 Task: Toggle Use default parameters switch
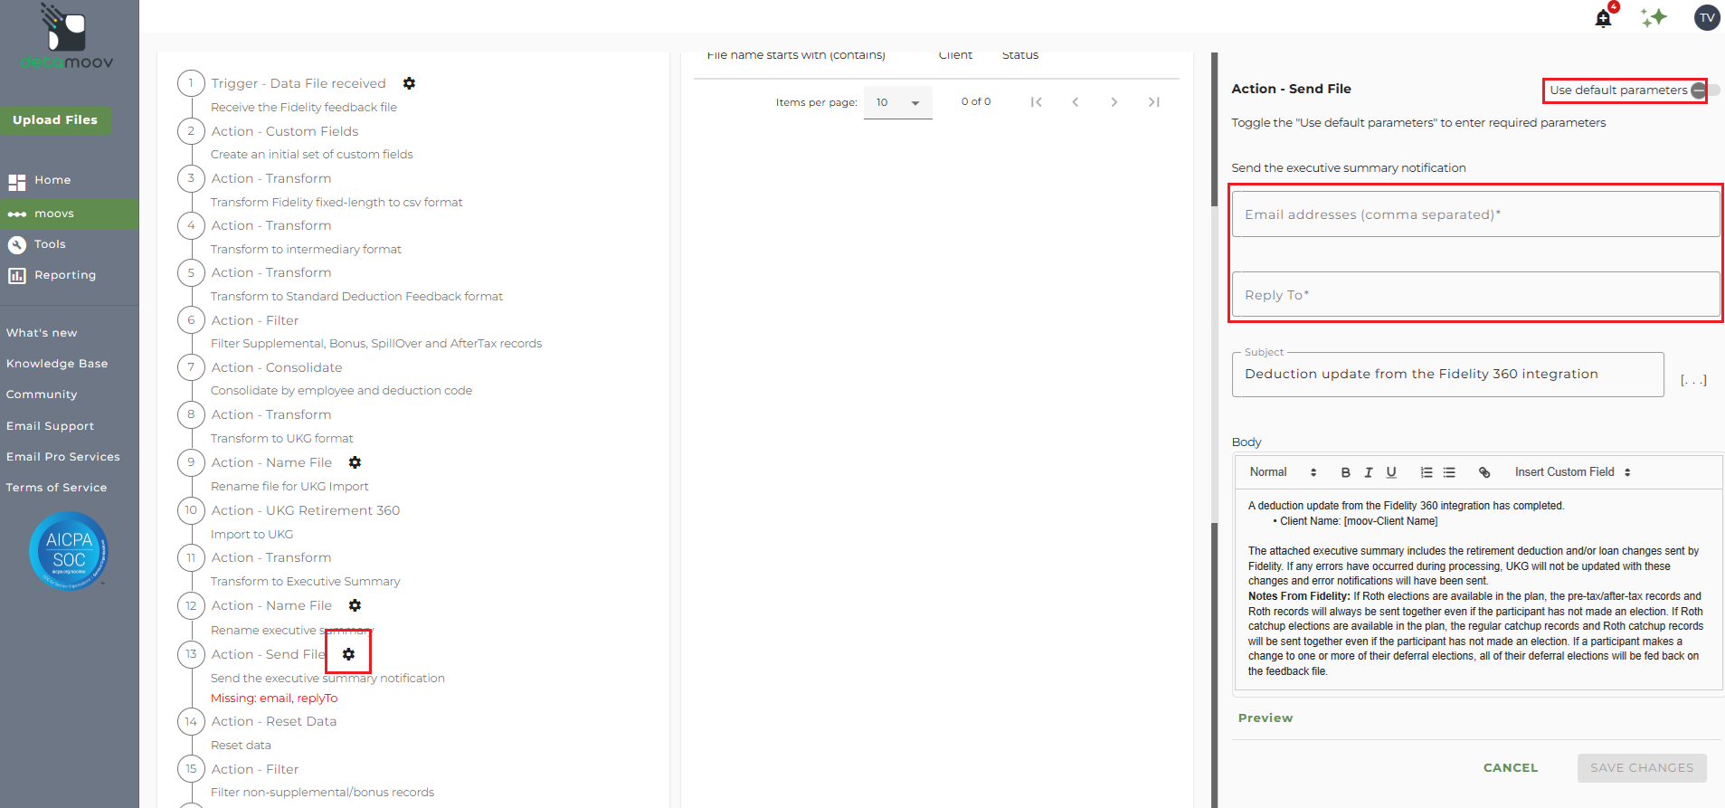(x=1704, y=90)
